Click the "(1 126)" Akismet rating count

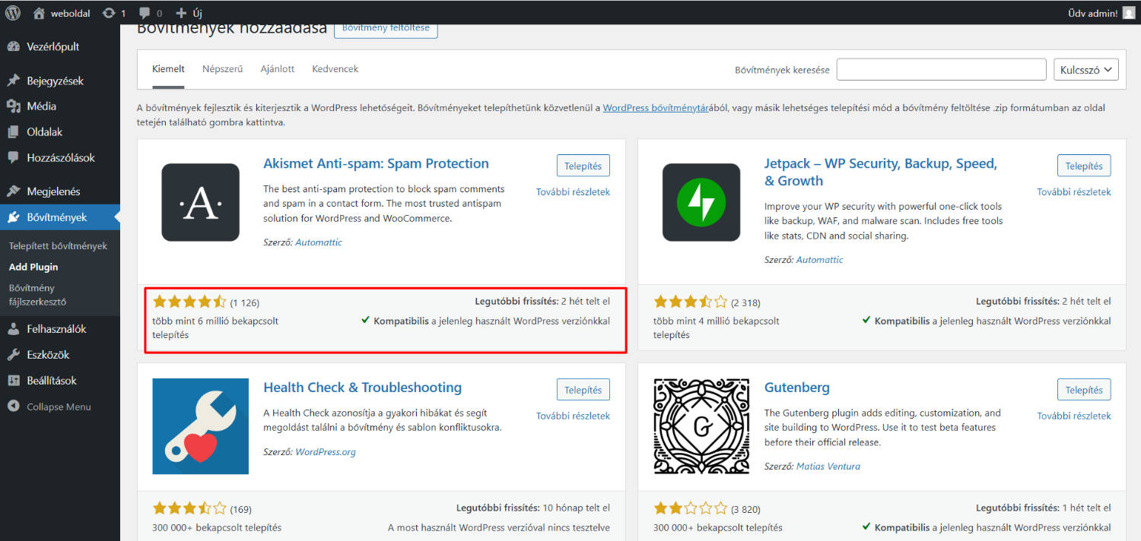click(245, 302)
